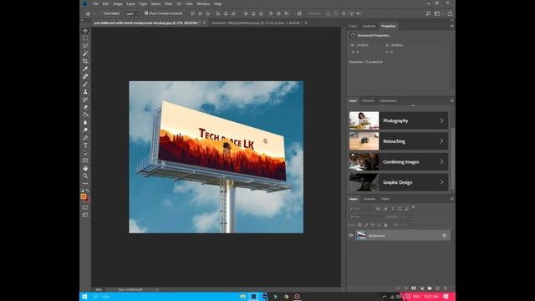Select the Hand tool
Viewport: 535px width, 301px height.
85,168
